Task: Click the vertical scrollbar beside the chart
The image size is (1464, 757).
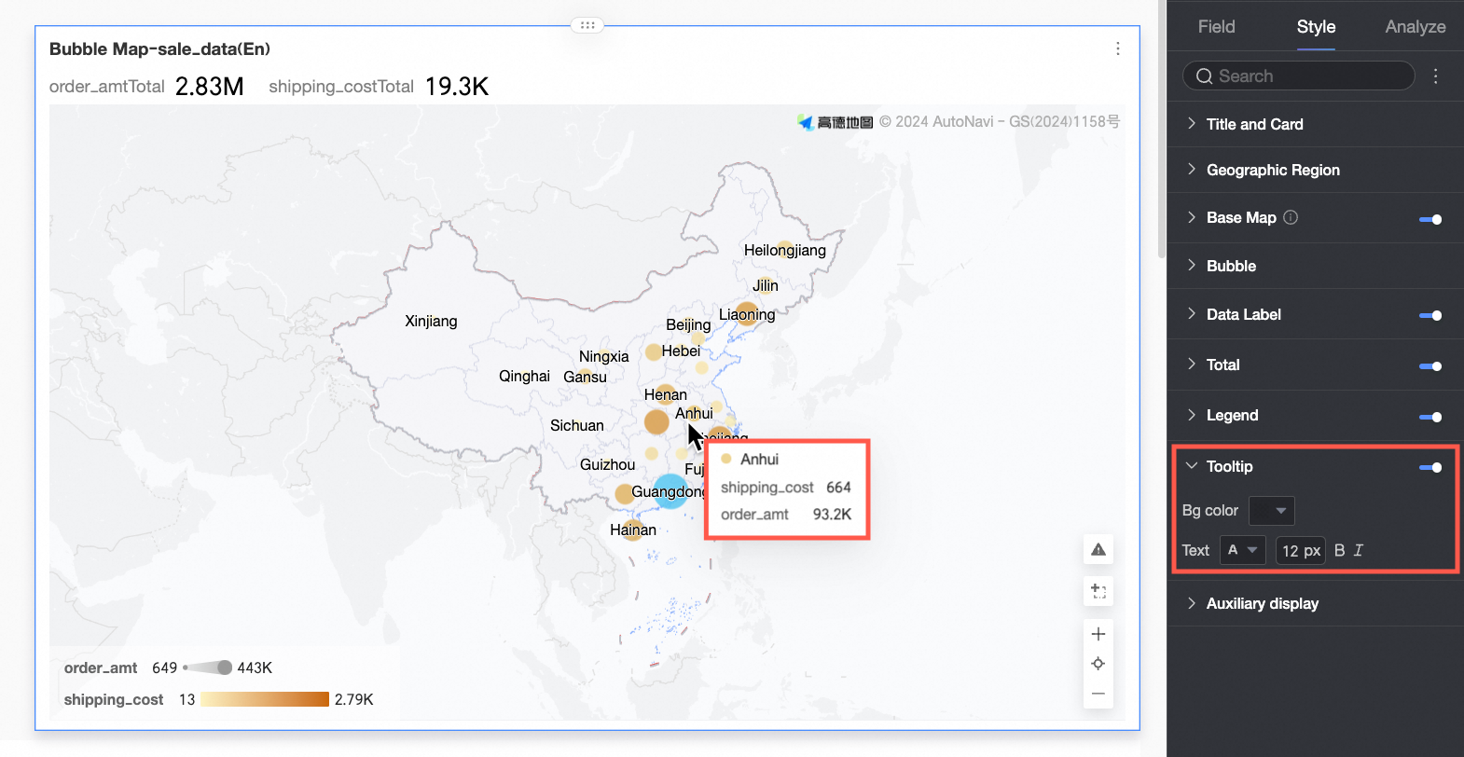Action: pyautogui.click(x=1161, y=131)
